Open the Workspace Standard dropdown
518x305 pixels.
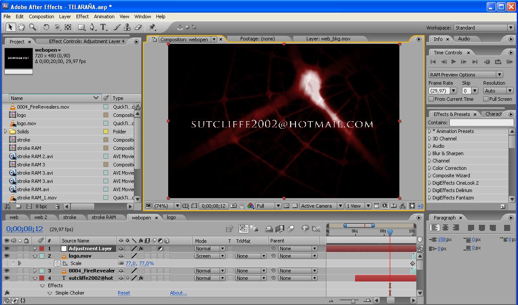pyautogui.click(x=484, y=28)
